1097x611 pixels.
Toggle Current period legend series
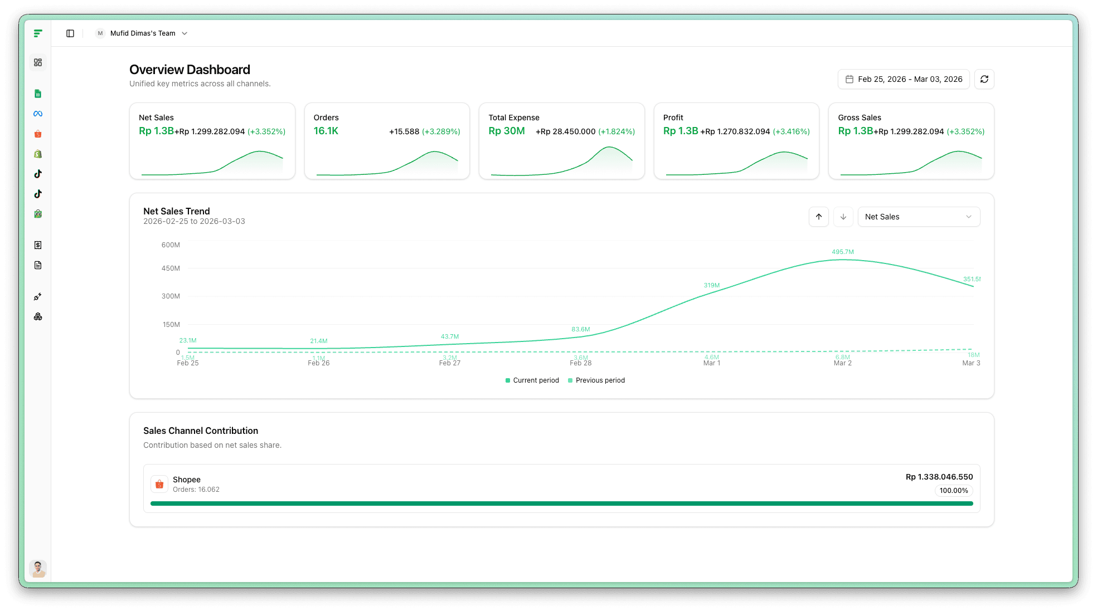pyautogui.click(x=532, y=380)
